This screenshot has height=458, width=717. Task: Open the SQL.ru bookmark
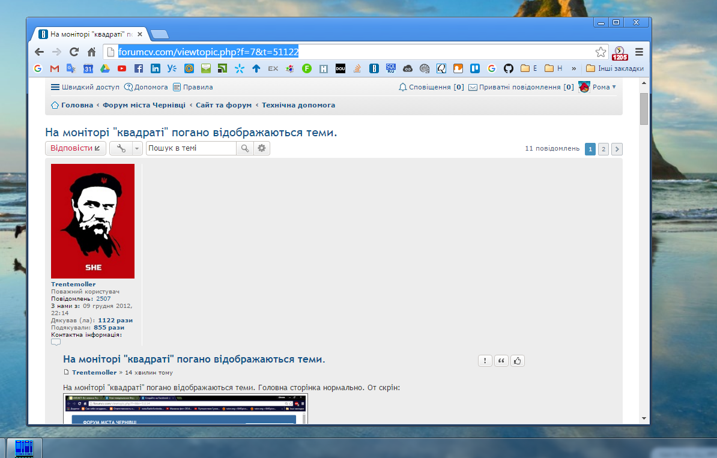click(x=390, y=68)
